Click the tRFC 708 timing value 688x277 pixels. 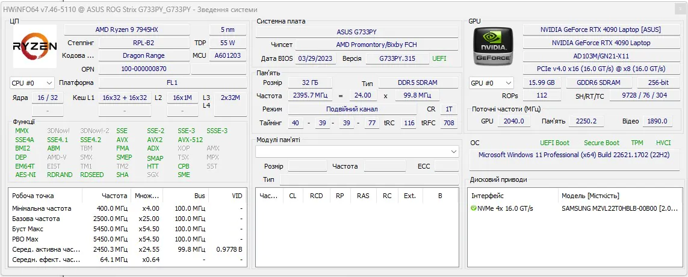tap(449, 123)
